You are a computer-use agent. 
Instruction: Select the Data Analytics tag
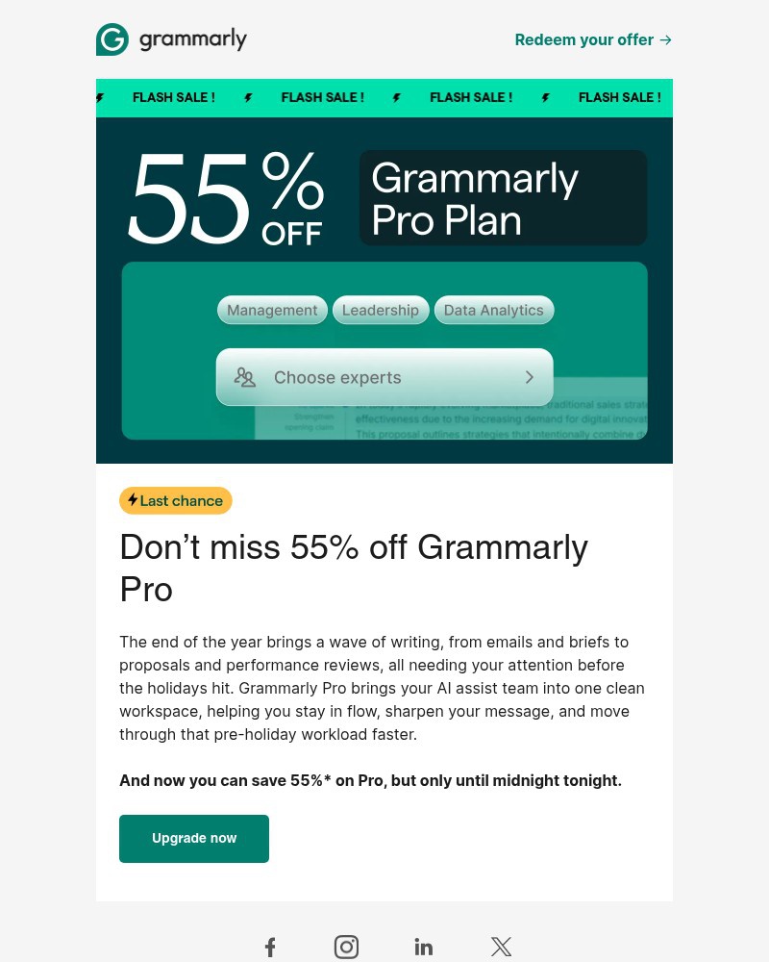point(493,310)
